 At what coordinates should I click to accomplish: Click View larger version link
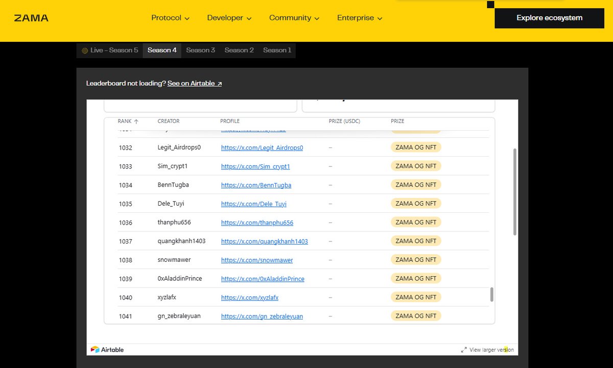(491, 350)
